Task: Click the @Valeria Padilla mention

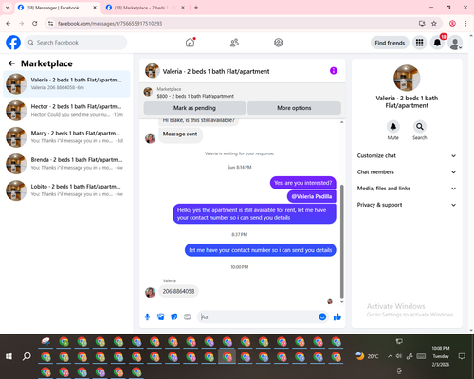Action: click(312, 196)
